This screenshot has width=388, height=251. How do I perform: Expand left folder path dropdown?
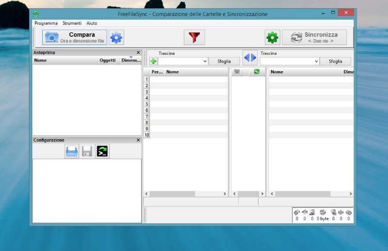[205, 62]
